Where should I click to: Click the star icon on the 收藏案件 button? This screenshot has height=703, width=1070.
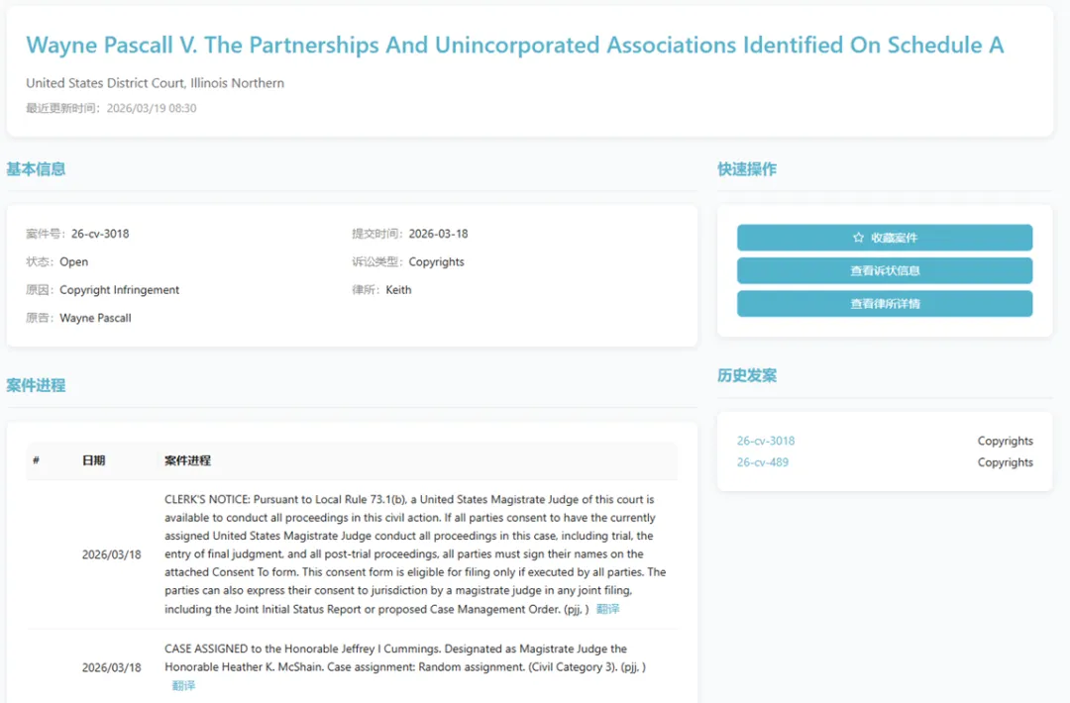(858, 238)
